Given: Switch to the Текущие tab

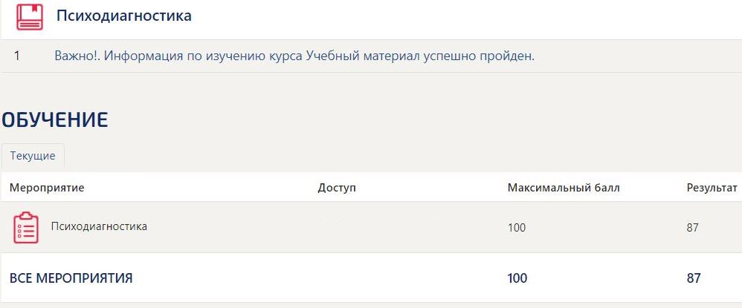Looking at the screenshot, I should tap(33, 156).
